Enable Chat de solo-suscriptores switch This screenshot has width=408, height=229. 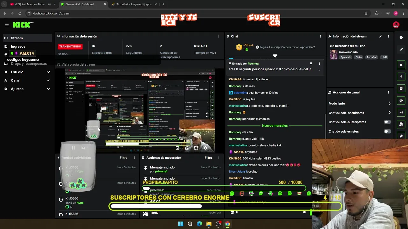tap(387, 122)
